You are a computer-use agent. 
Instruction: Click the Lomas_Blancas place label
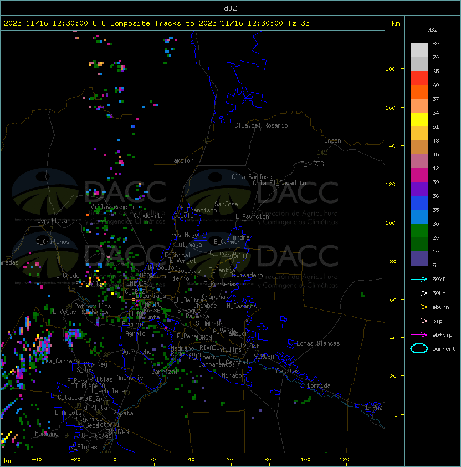click(318, 343)
